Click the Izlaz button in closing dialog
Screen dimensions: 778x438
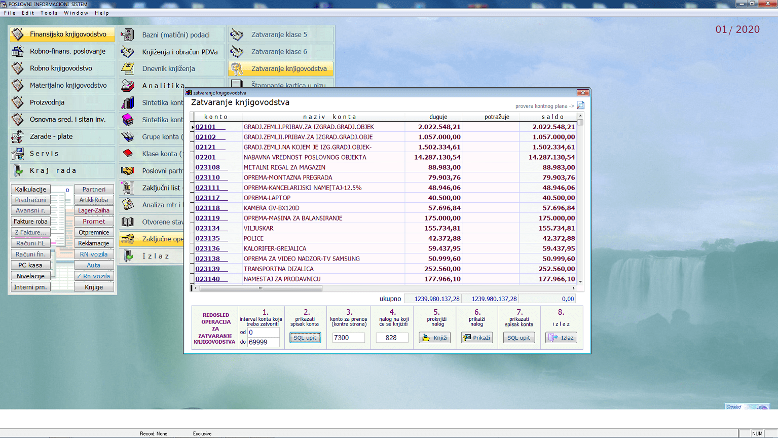[x=561, y=338]
